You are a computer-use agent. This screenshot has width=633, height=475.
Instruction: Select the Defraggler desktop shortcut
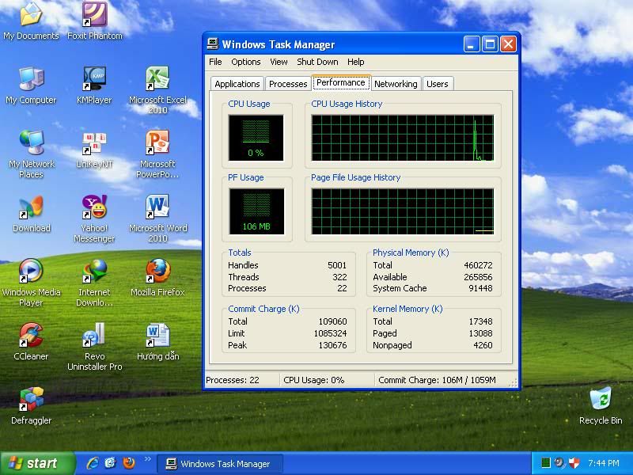(x=31, y=406)
